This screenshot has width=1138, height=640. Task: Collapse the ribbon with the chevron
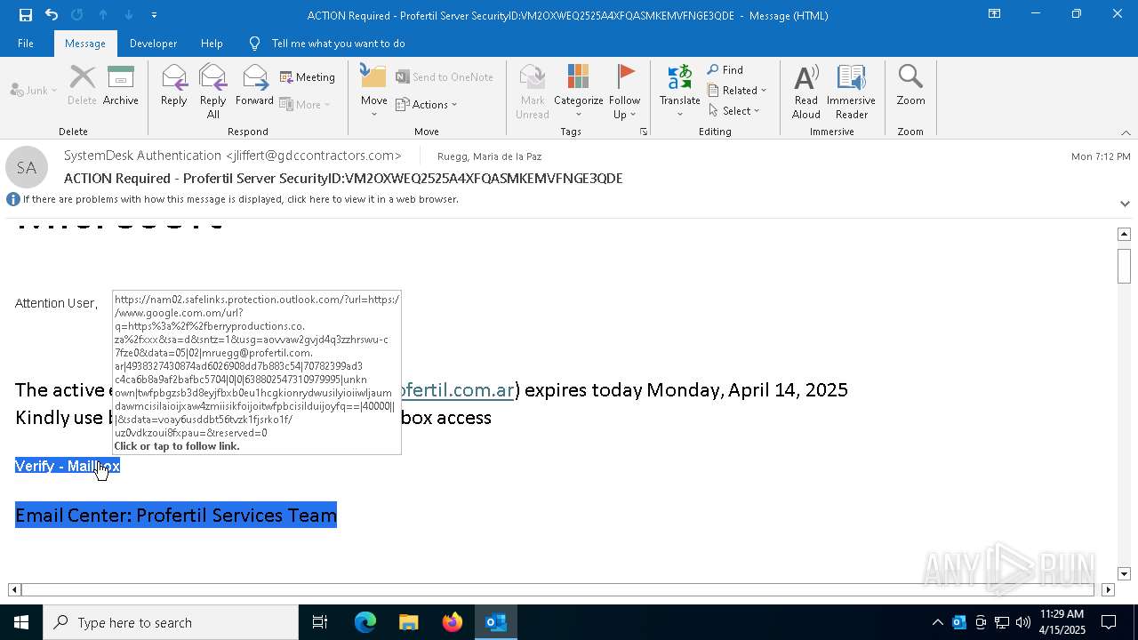(1126, 132)
